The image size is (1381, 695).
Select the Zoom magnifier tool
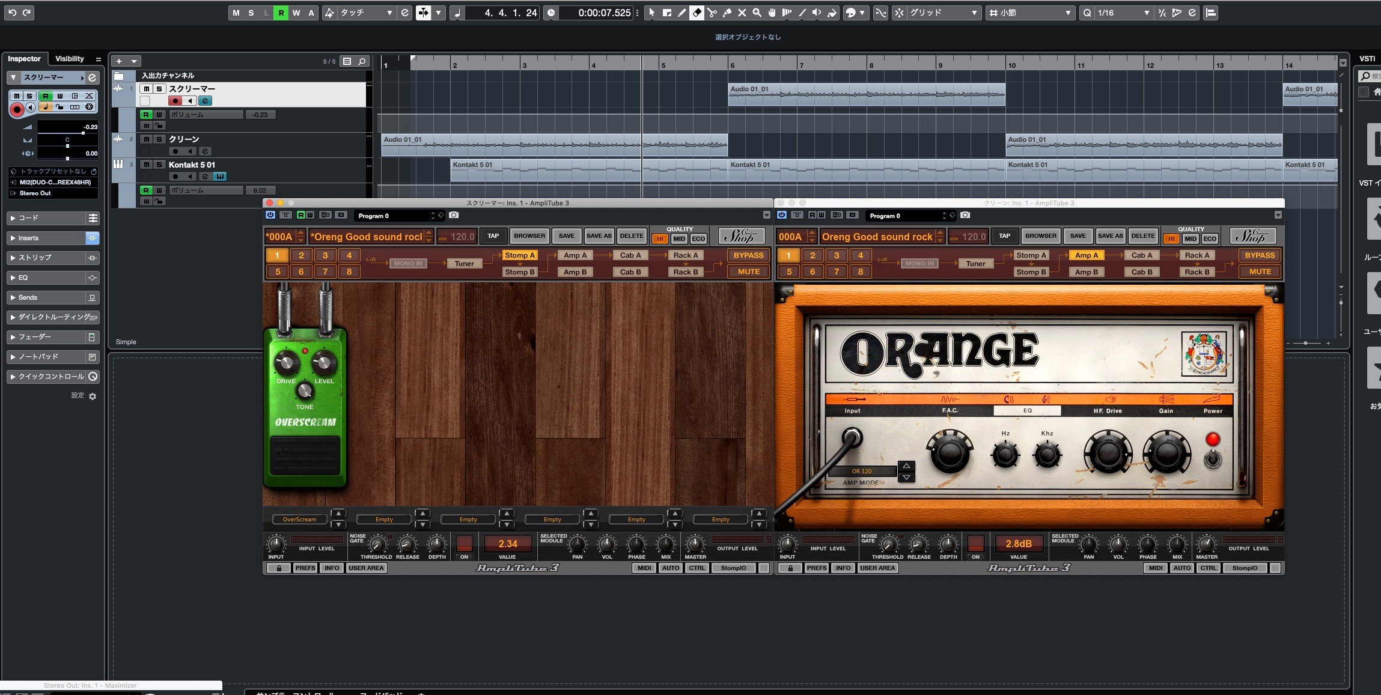[x=757, y=13]
